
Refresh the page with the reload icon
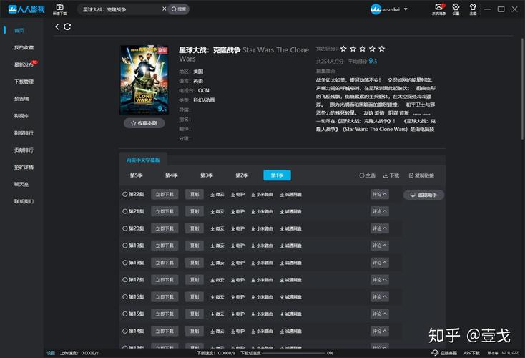tap(67, 26)
